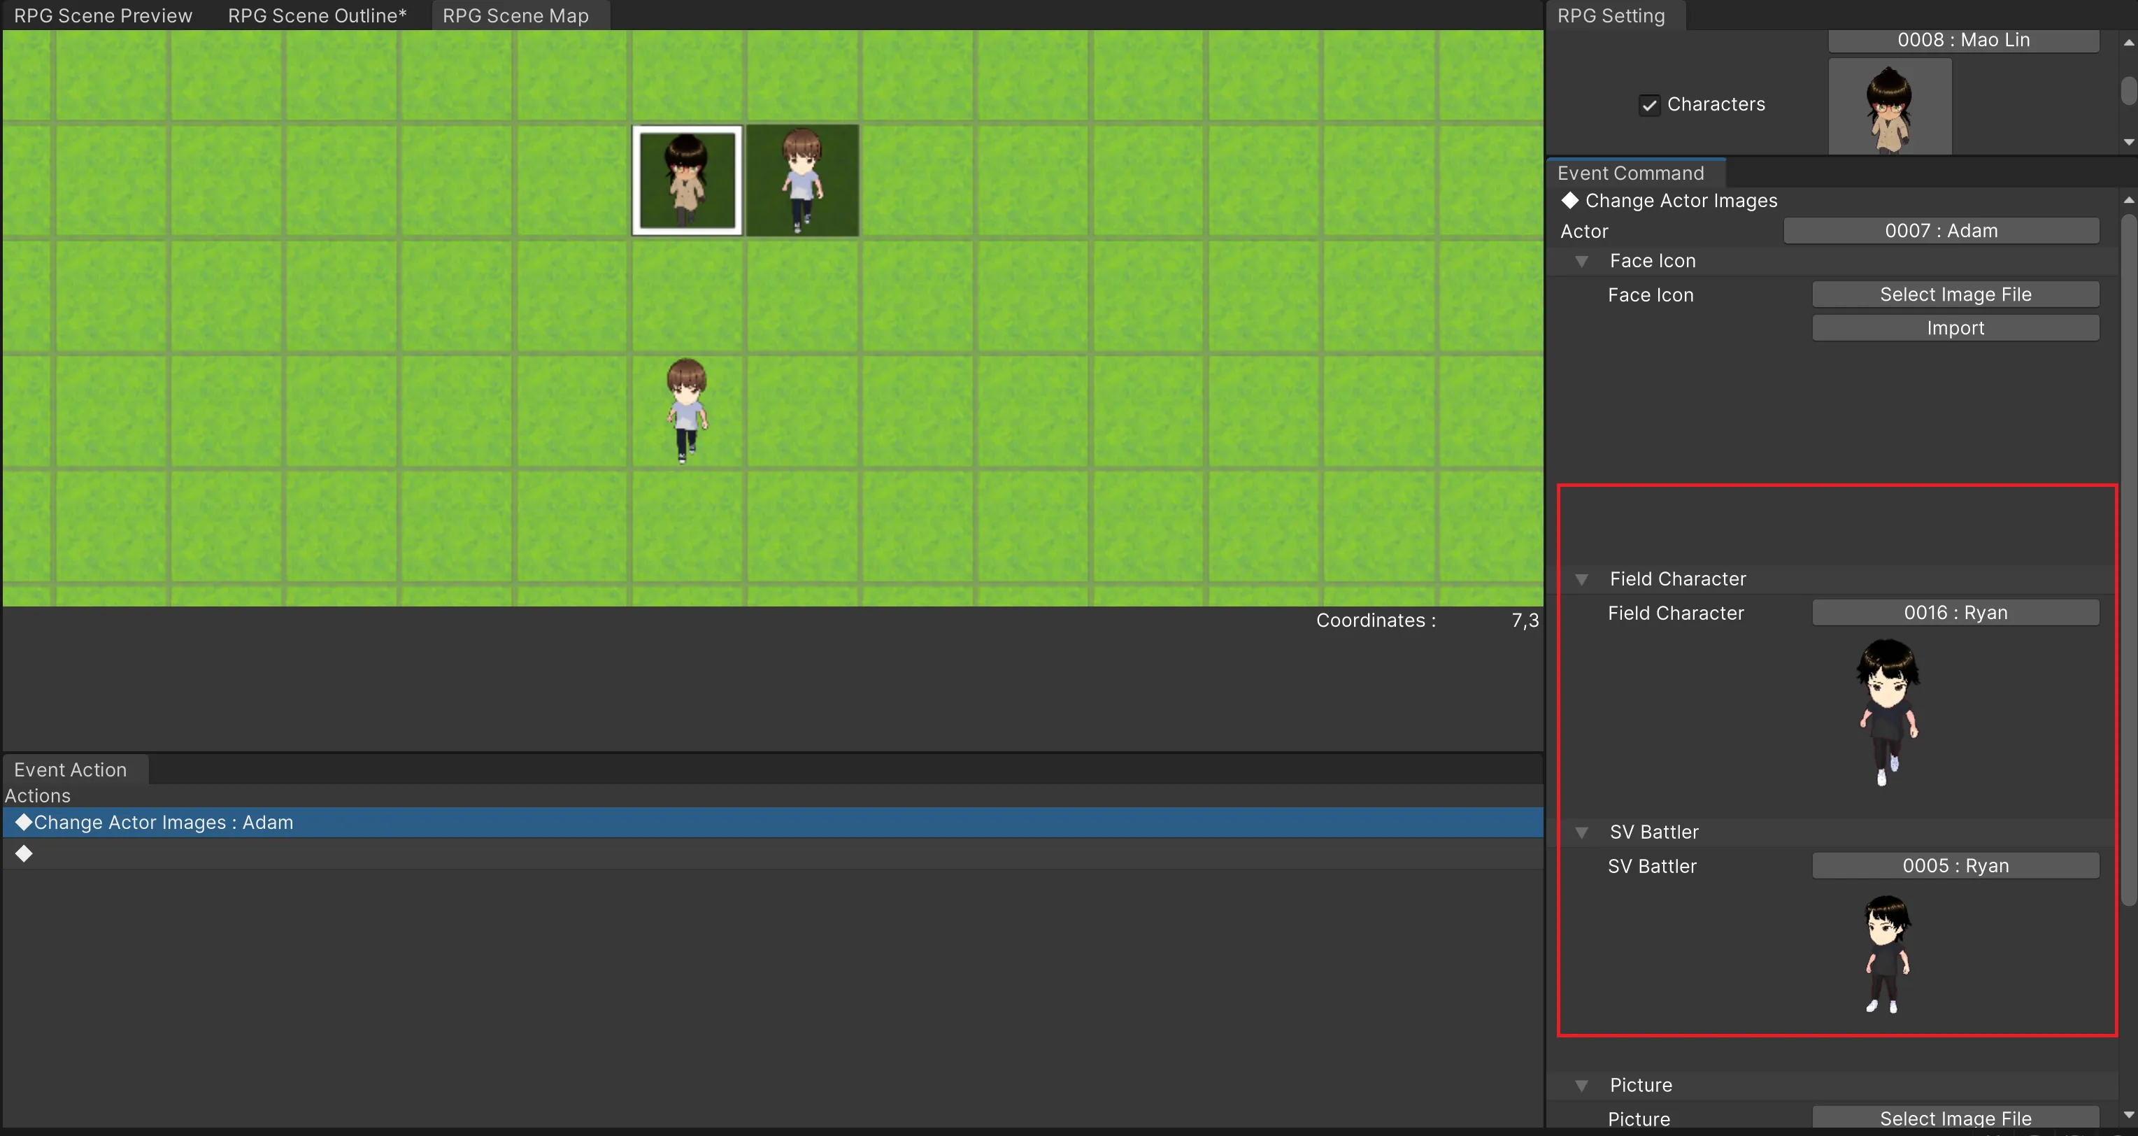Click the Import button for Face Icon
Viewport: 2138px width, 1136px height.
(1955, 328)
